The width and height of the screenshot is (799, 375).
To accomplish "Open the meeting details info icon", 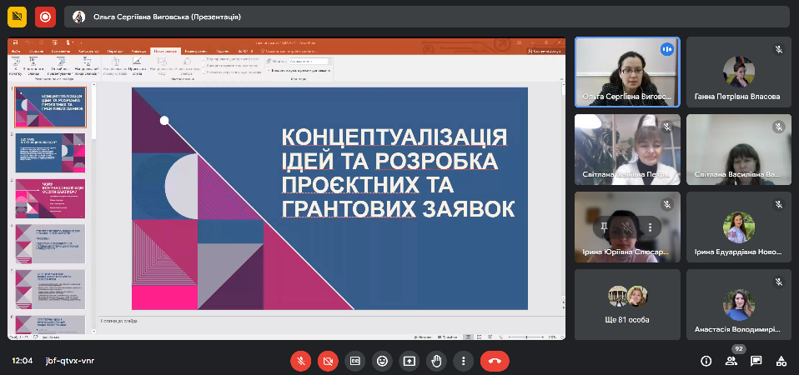I will (706, 361).
